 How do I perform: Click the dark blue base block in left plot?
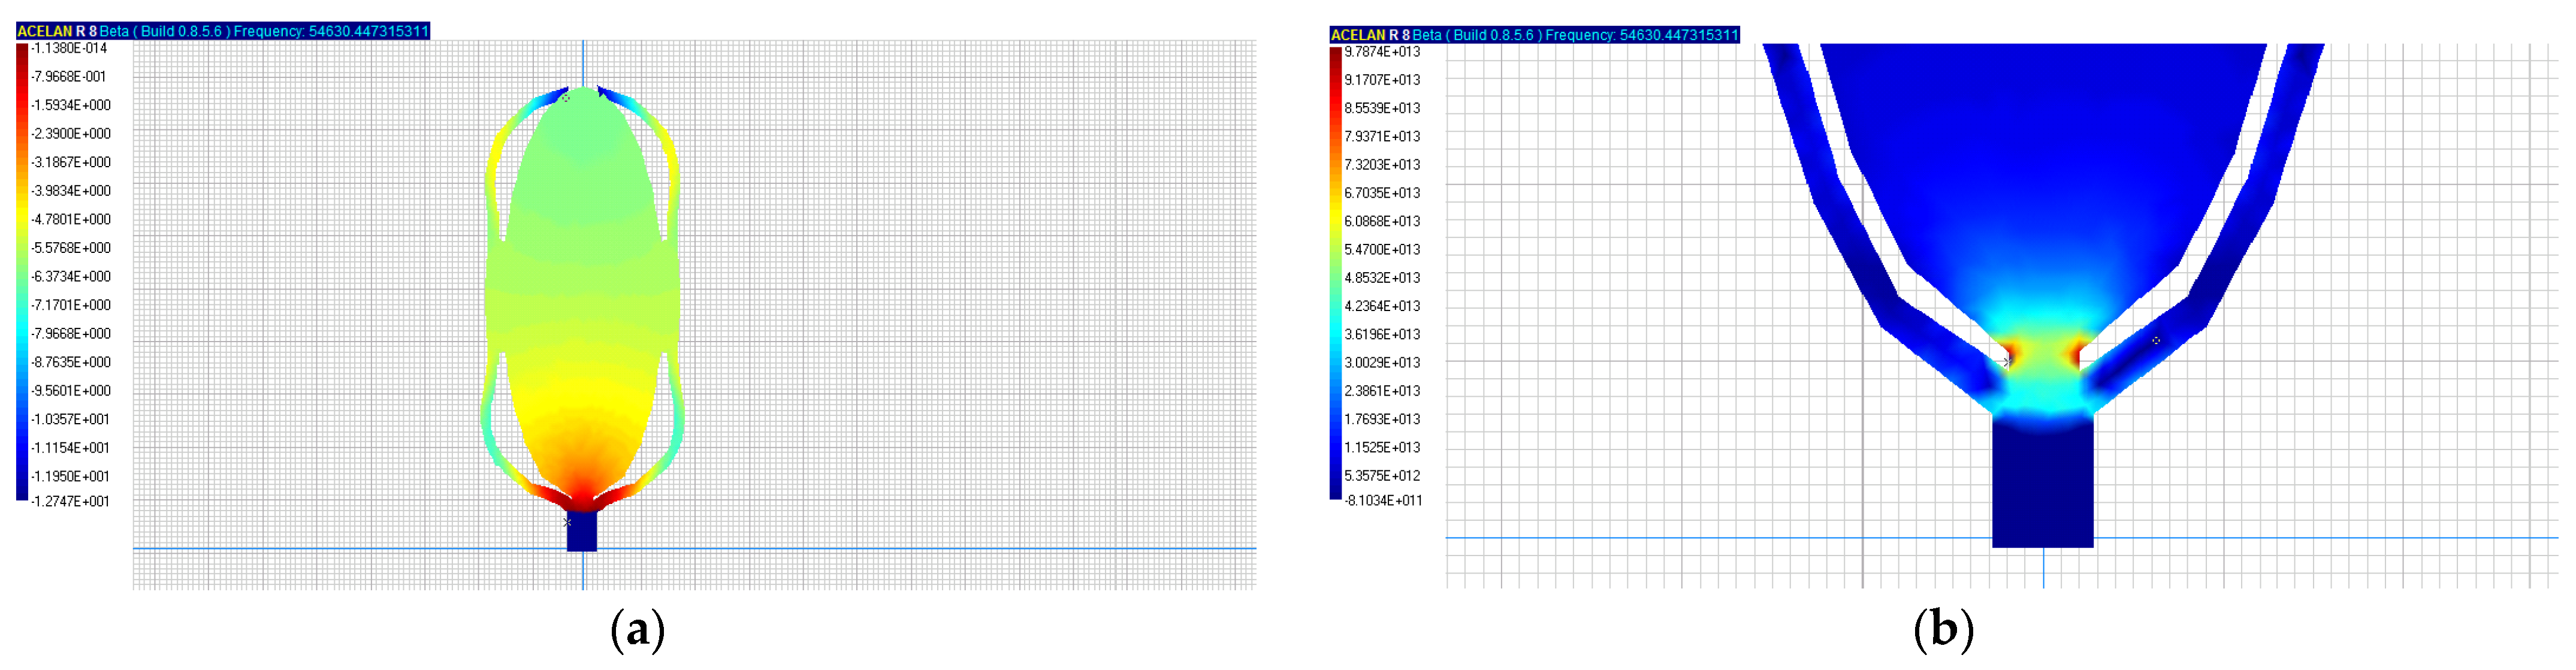(x=582, y=531)
